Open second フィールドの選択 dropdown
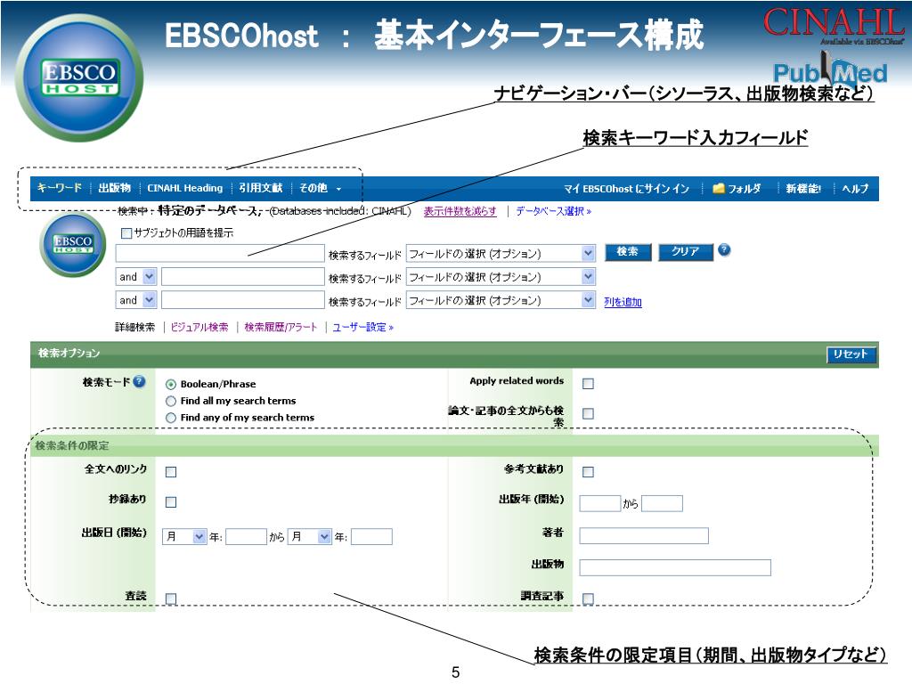 tap(501, 276)
